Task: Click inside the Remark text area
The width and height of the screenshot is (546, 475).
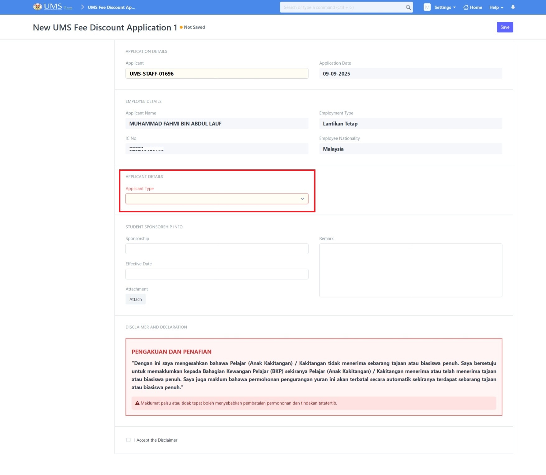Action: pos(410,270)
